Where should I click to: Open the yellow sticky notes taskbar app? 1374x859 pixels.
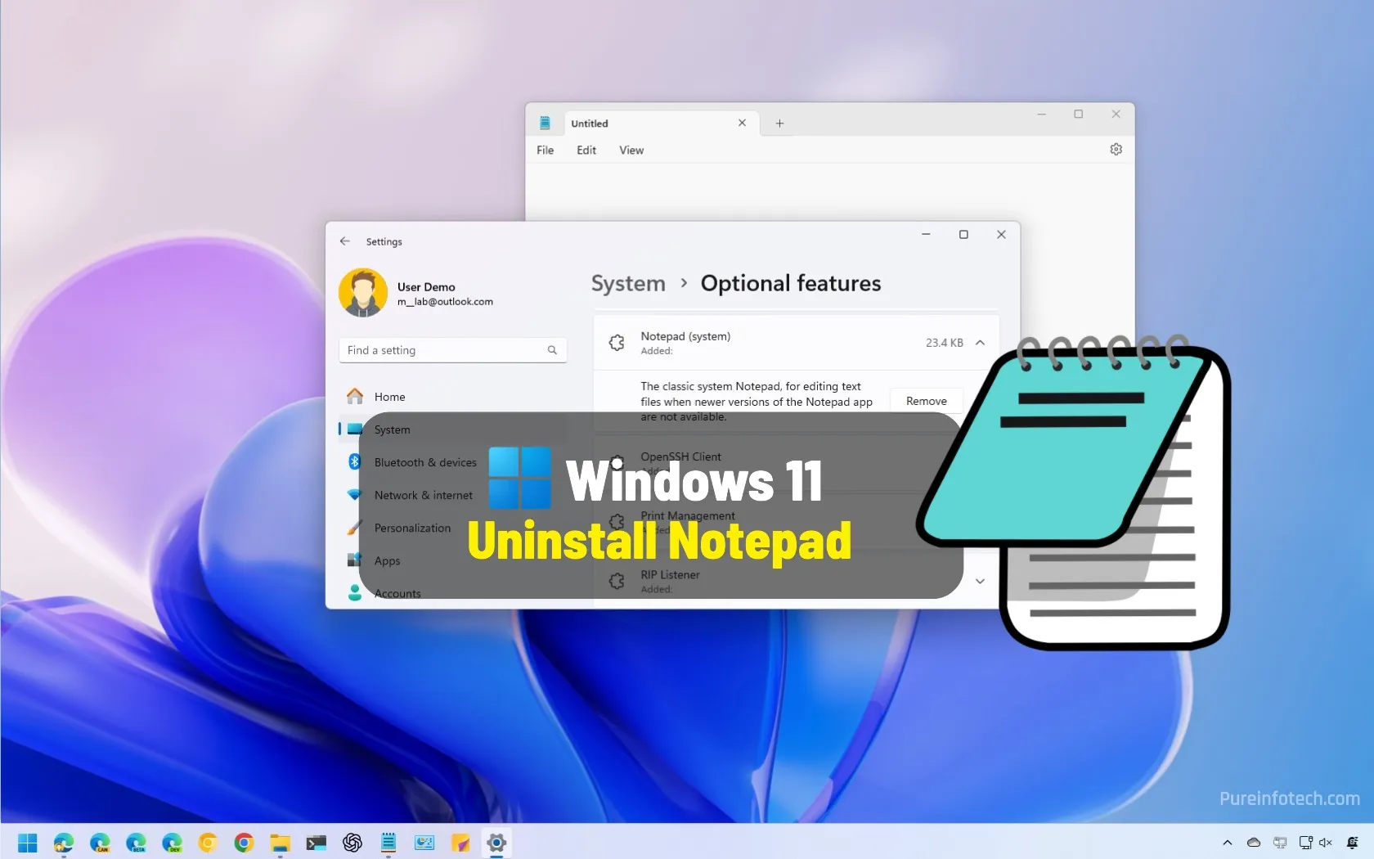coord(460,842)
